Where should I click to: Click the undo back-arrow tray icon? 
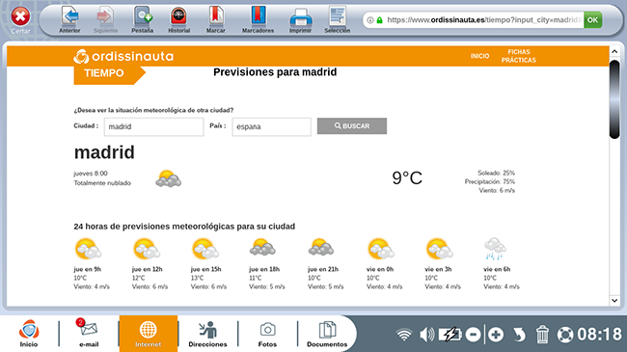[x=519, y=335]
